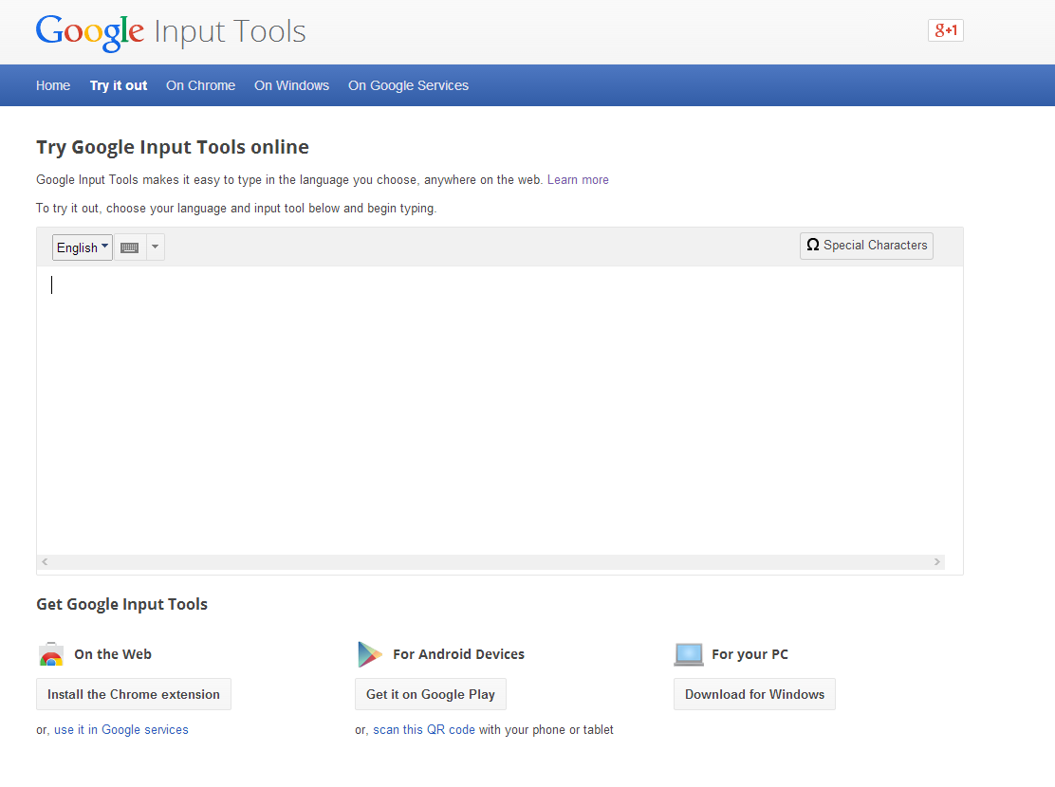The height and width of the screenshot is (787, 1055).
Task: Open the English language dropdown
Action: (x=82, y=247)
